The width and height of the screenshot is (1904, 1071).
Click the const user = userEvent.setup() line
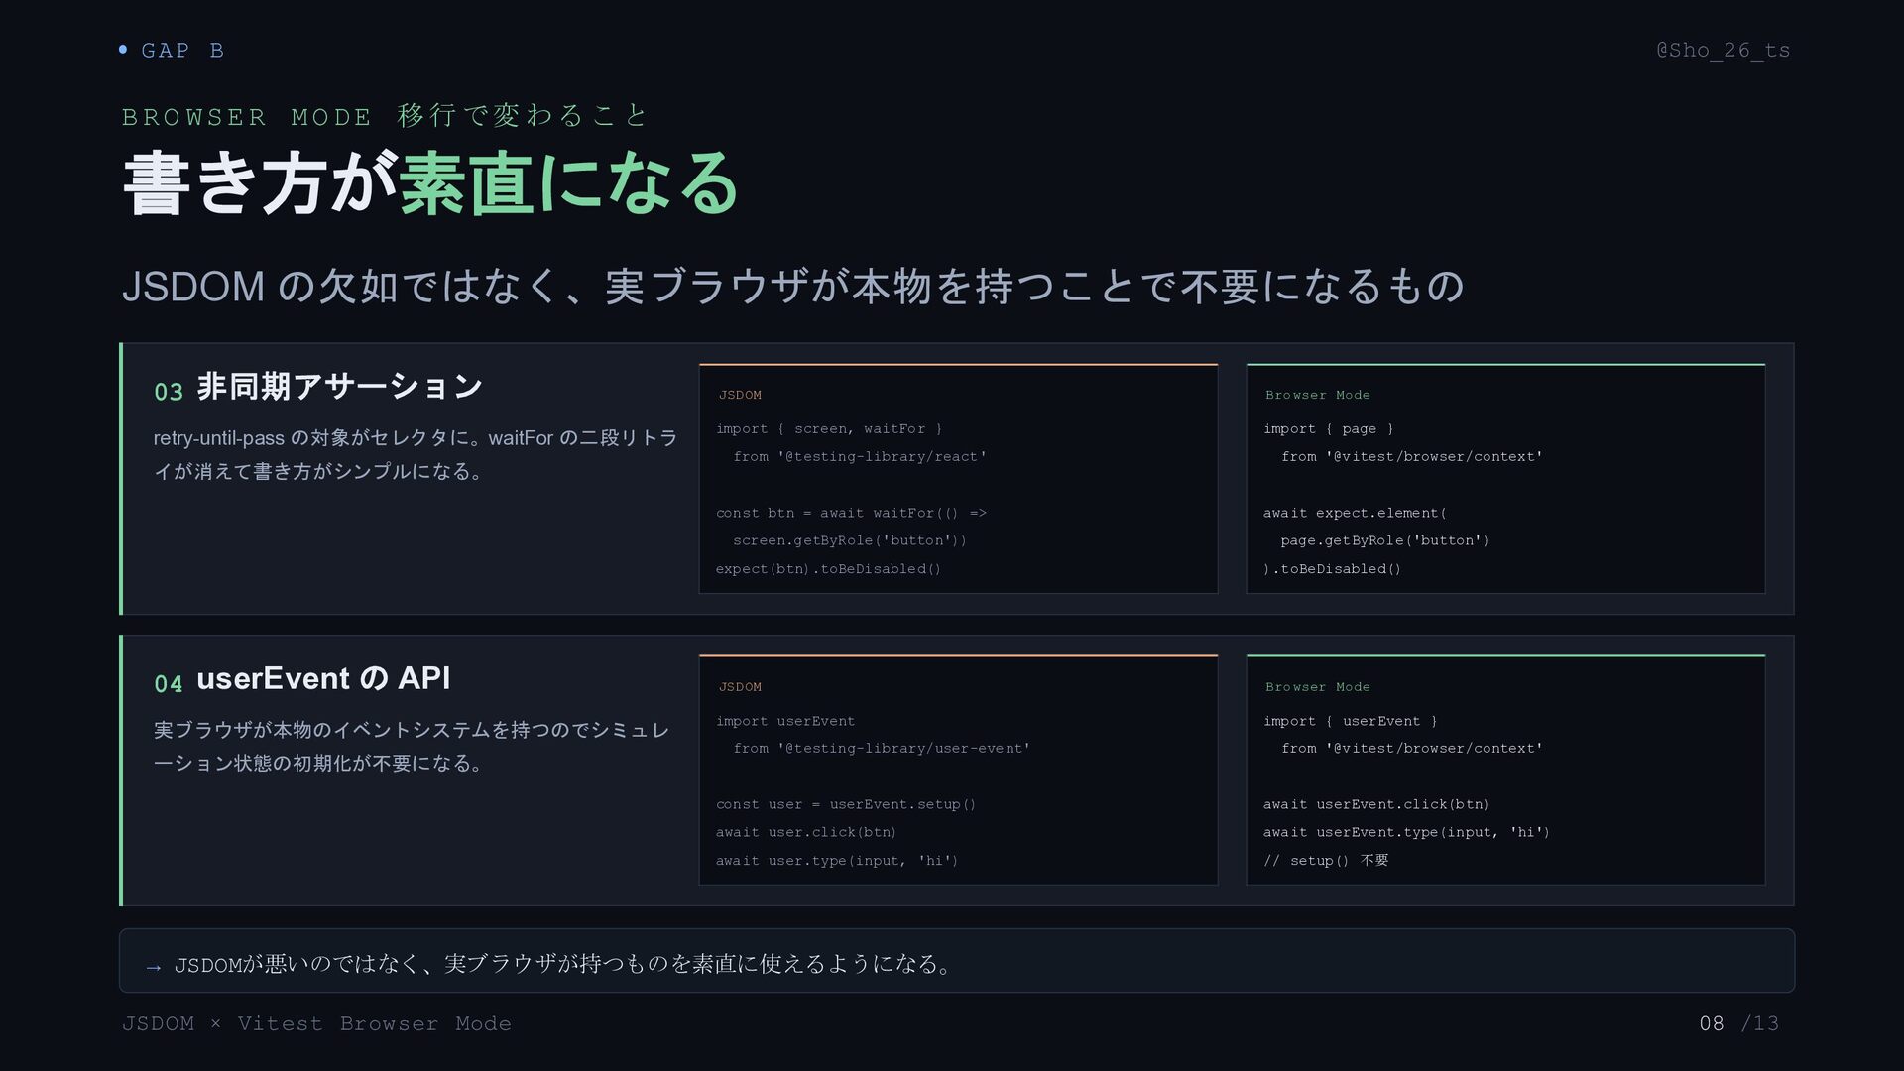(846, 804)
